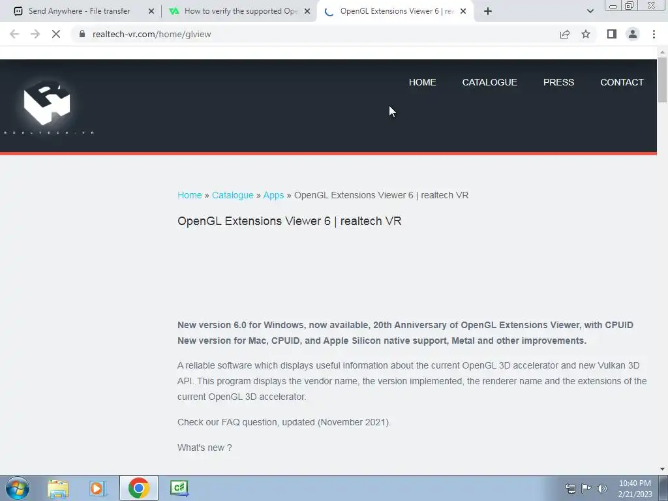
Task: Click the Chrome taskbar icon
Action: click(138, 488)
